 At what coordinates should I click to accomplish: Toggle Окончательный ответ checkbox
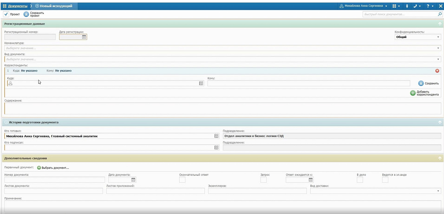pyautogui.click(x=182, y=180)
